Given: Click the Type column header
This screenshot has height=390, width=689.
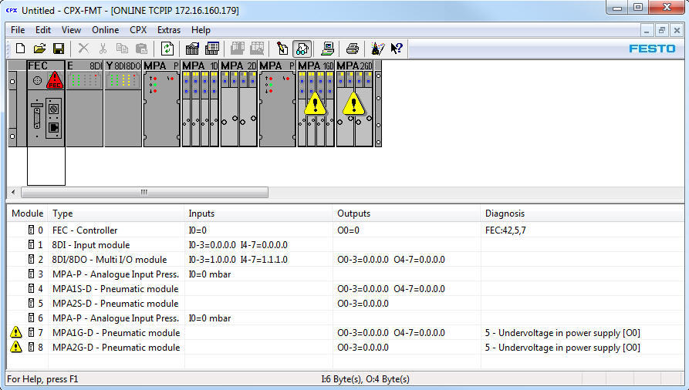Looking at the screenshot, I should click(x=117, y=213).
